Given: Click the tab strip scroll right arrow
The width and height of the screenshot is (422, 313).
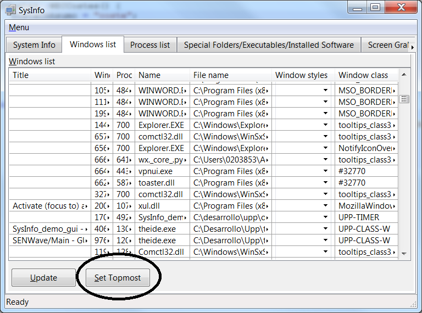Looking at the screenshot, I should pos(412,48).
